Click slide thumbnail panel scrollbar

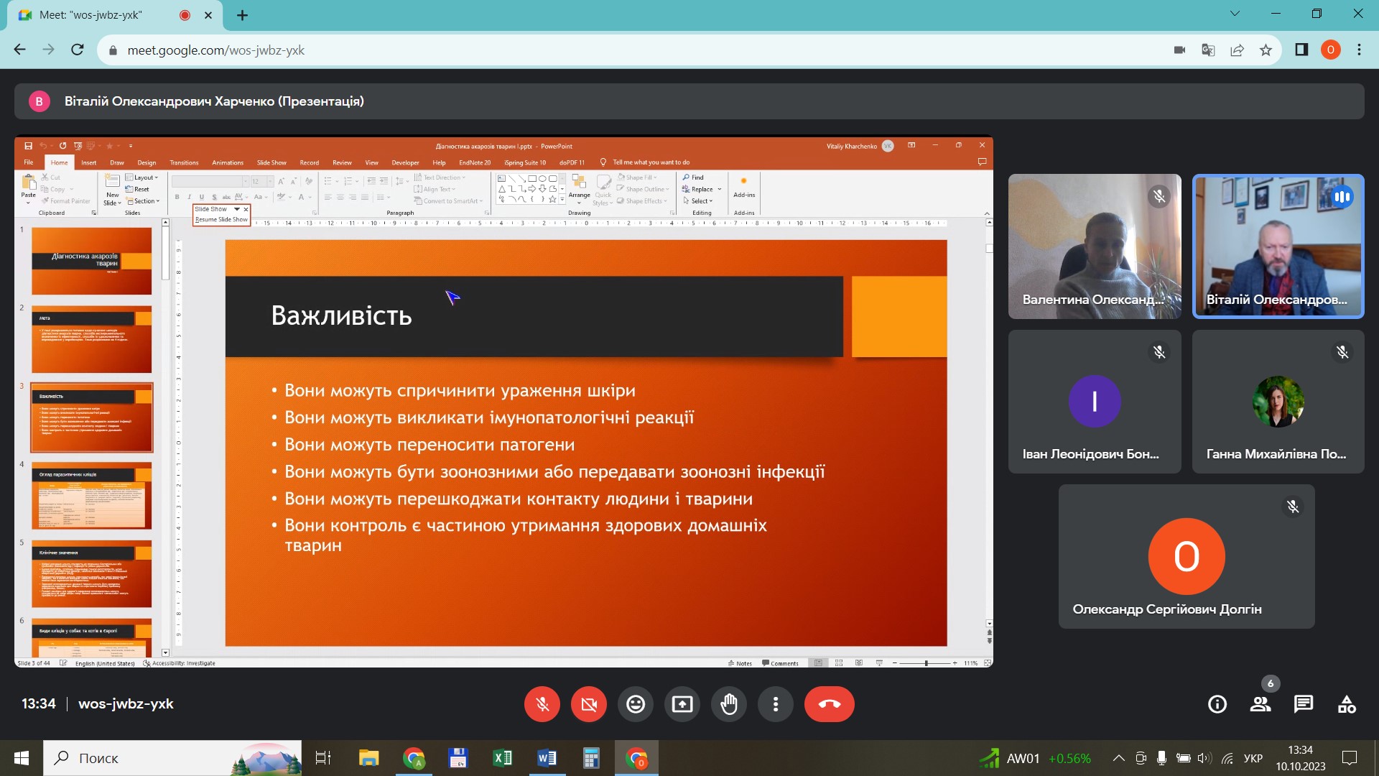[165, 438]
